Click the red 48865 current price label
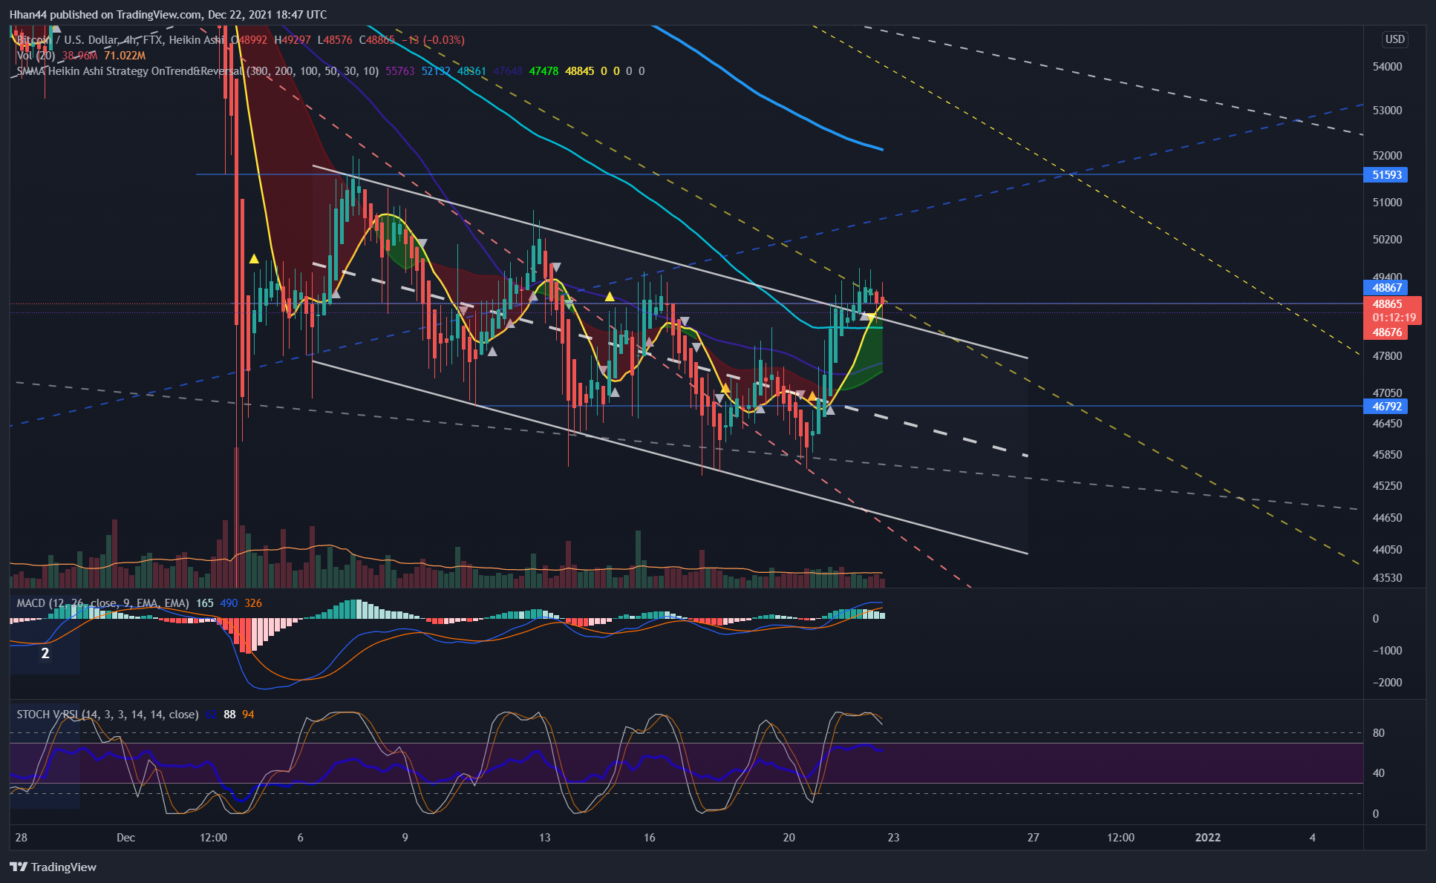Image resolution: width=1436 pixels, height=883 pixels. (1387, 304)
